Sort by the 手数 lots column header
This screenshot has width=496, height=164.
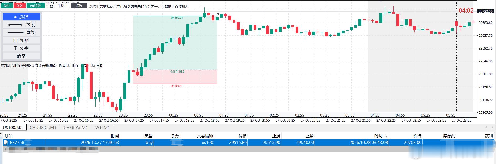click(x=167, y=136)
